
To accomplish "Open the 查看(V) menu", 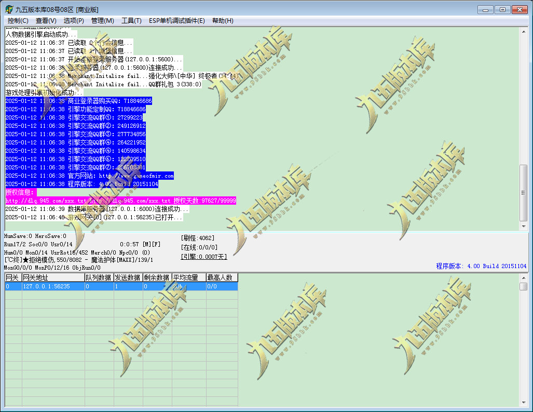I will (x=46, y=21).
